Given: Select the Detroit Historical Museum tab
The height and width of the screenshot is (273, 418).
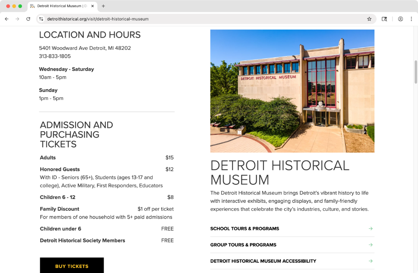Looking at the screenshot, I should click(59, 6).
